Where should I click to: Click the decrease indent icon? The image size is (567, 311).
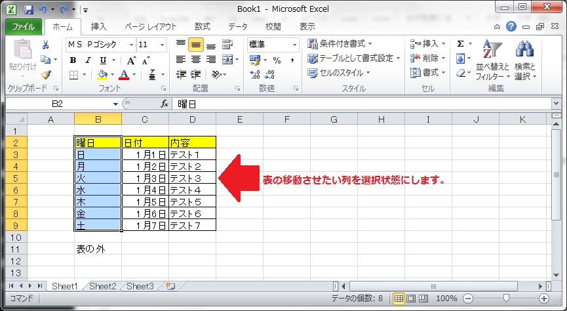[x=180, y=75]
